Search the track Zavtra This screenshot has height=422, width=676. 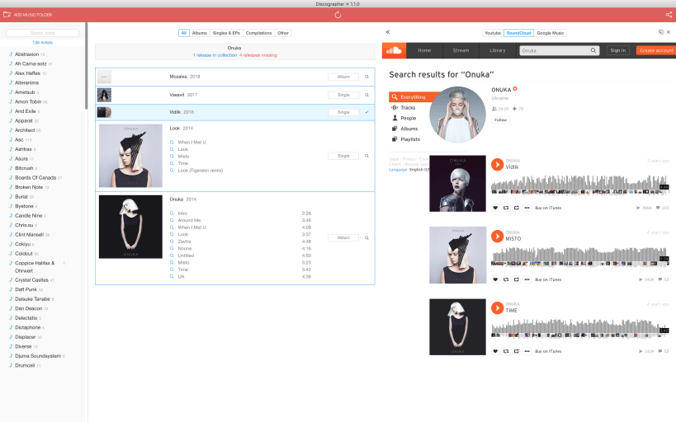pyautogui.click(x=172, y=241)
